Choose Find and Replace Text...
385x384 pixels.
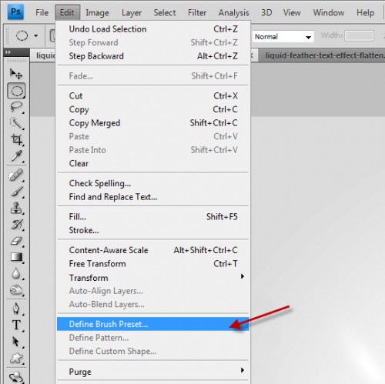[152, 197]
